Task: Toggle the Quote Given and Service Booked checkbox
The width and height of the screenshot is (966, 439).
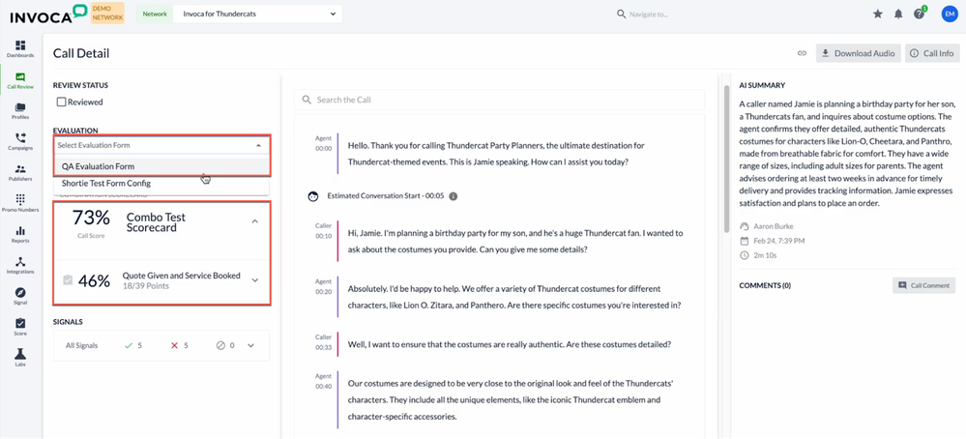Action: click(x=67, y=280)
